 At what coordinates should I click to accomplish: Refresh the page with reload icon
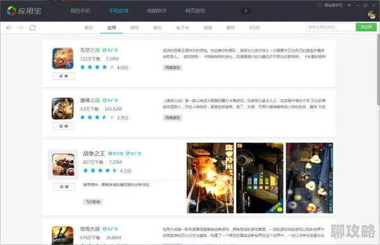(33, 28)
